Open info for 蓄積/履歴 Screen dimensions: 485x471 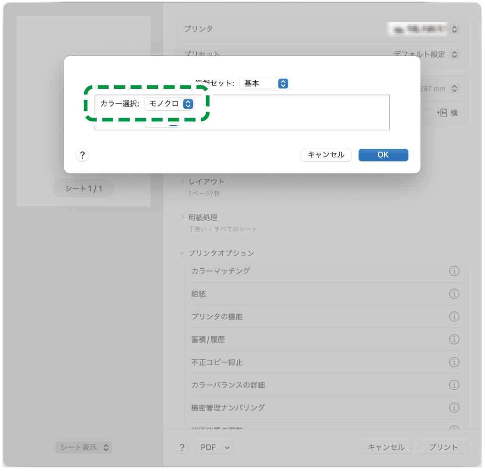pos(454,339)
